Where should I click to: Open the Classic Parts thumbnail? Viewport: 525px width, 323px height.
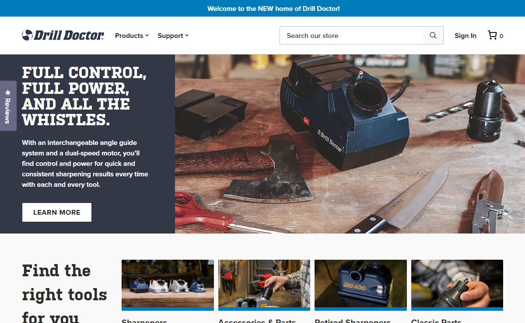point(457,285)
